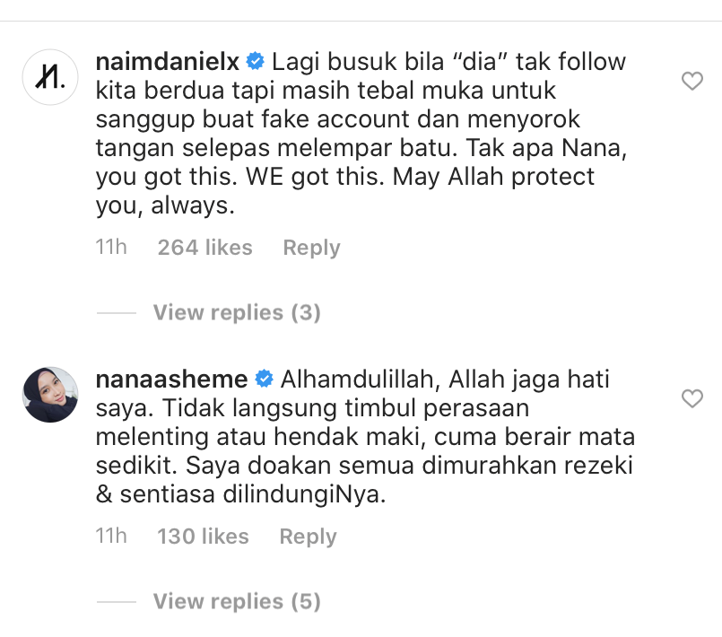The height and width of the screenshot is (637, 722).
Task: Open nanaasheme profile photo
Action: [x=50, y=395]
